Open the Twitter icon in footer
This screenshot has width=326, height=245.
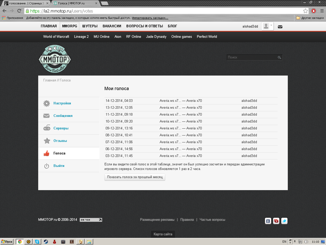[284, 221]
